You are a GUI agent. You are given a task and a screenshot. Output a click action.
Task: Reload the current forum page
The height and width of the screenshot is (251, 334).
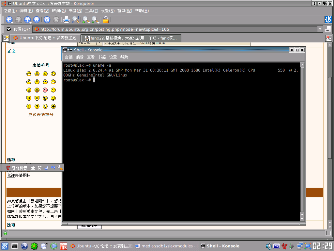pyautogui.click(x=47, y=20)
